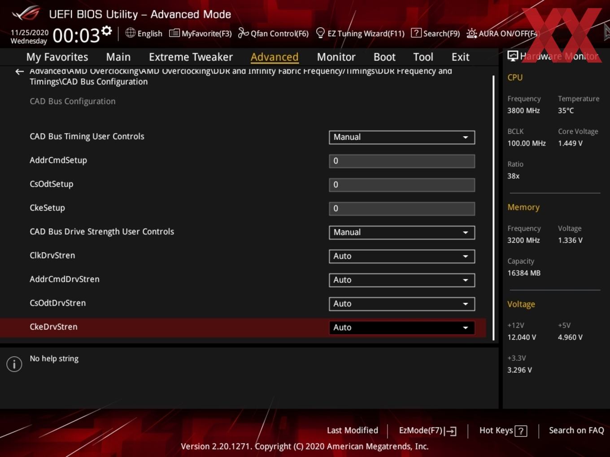Click the ROG logo
610x457 pixels.
coord(26,13)
